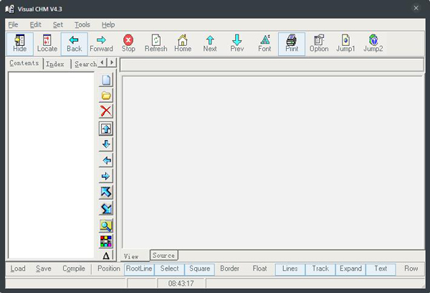This screenshot has width=430, height=293.
Task: Open the File menu
Action: click(13, 24)
